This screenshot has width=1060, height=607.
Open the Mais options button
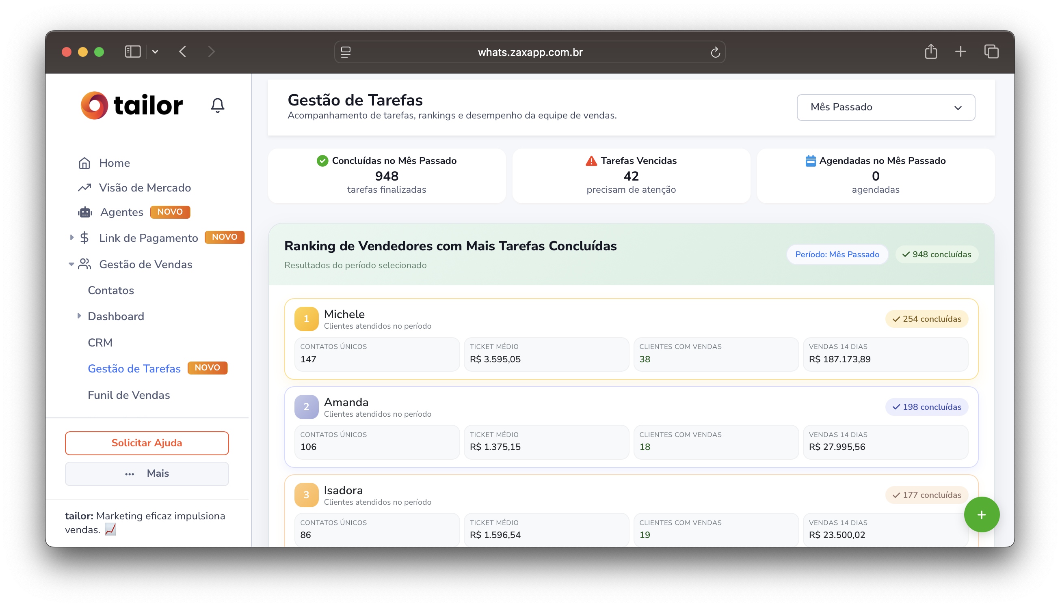tap(147, 473)
